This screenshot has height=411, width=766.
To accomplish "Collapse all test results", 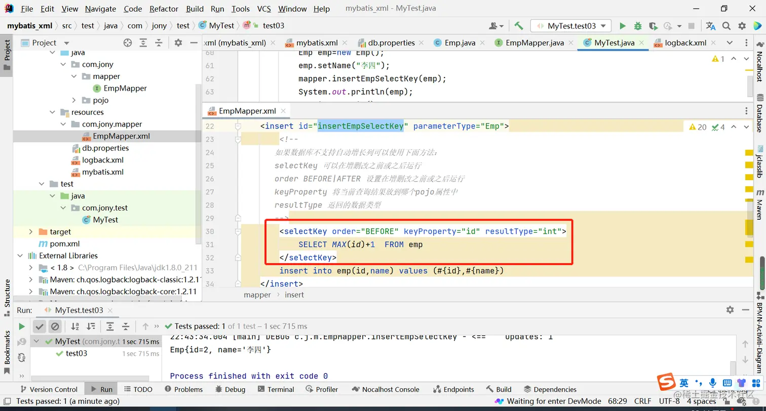I will pyautogui.click(x=126, y=326).
